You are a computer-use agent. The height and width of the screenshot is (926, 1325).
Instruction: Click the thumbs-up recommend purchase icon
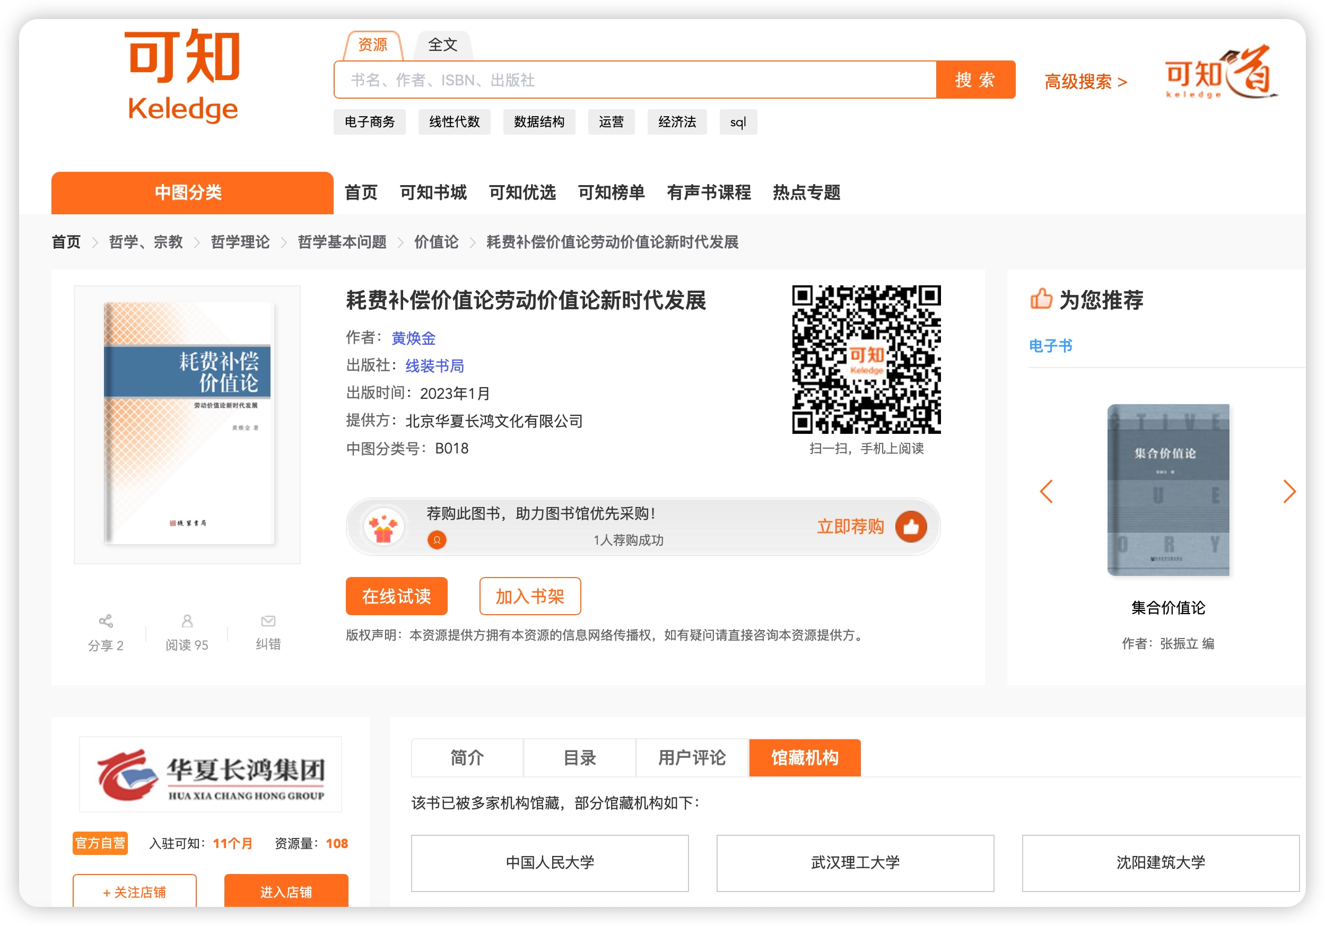911,526
